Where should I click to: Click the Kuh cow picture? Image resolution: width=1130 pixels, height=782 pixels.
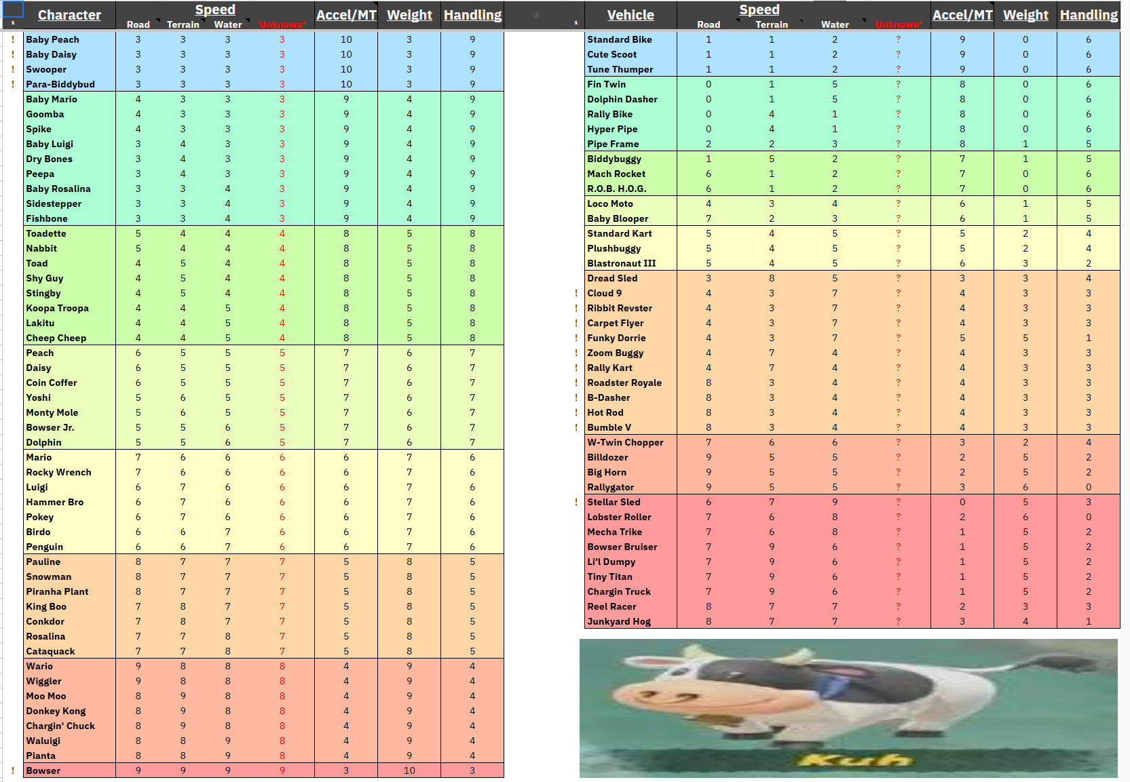click(x=848, y=708)
